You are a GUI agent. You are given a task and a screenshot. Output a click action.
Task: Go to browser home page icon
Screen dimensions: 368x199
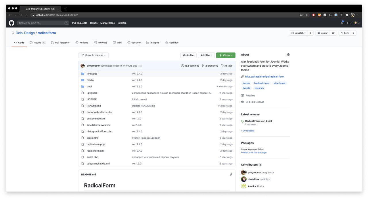[x=26, y=15]
